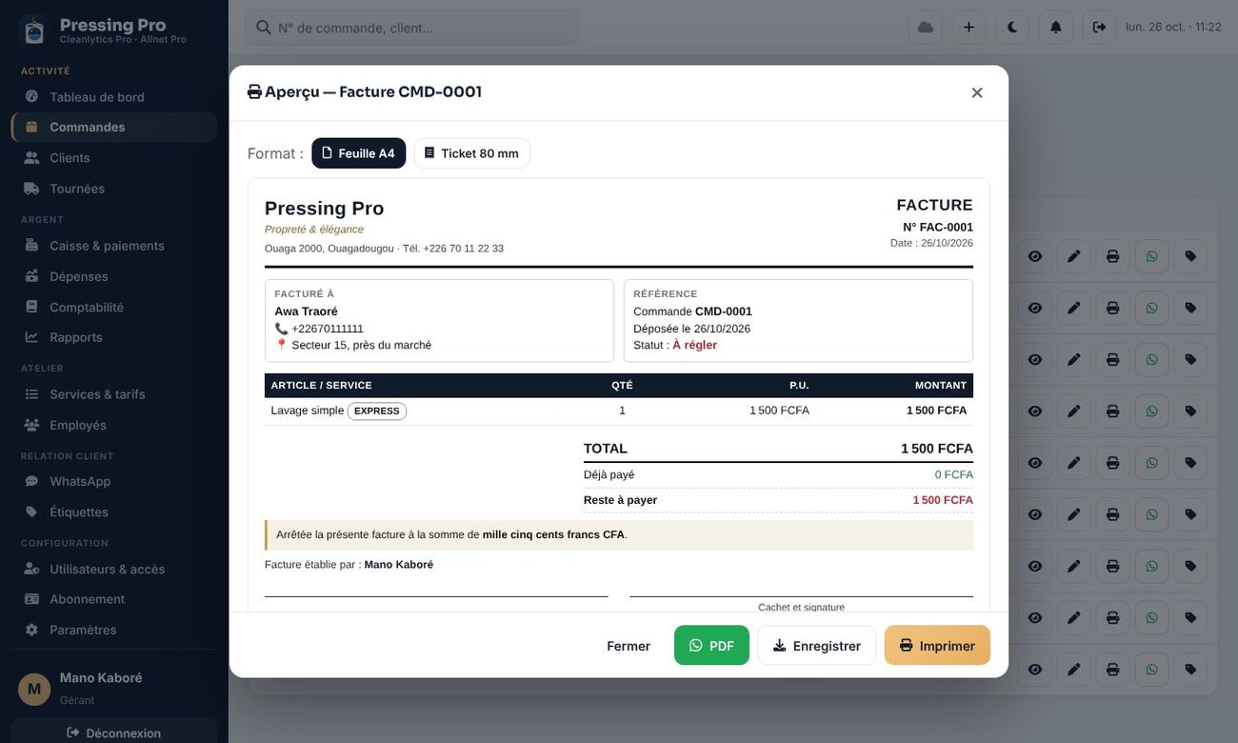The image size is (1238, 743).
Task: Open Tableau de bord in the sidebar
Action: [x=114, y=96]
